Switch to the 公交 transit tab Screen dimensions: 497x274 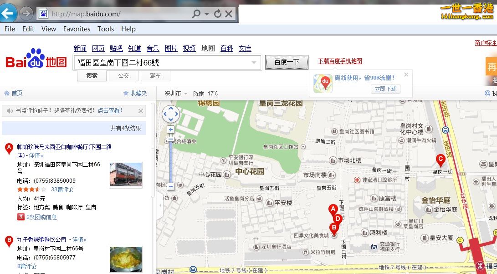pos(123,75)
